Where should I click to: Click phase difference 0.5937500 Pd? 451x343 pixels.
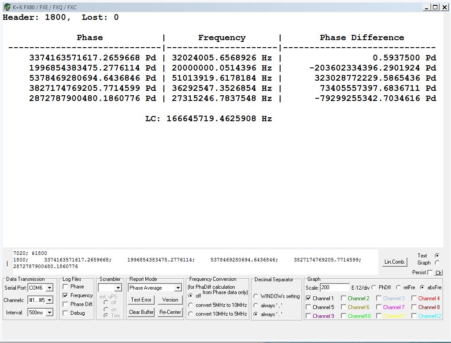(x=404, y=58)
